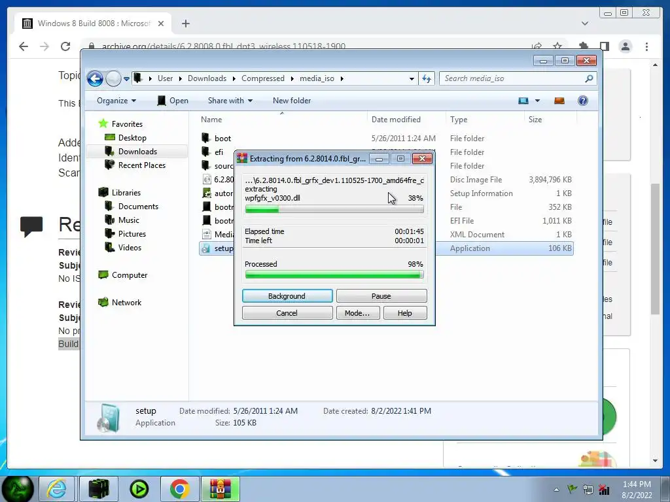Viewport: 670px width, 502px height.
Task: Reload the Chrome page
Action: pos(65,46)
